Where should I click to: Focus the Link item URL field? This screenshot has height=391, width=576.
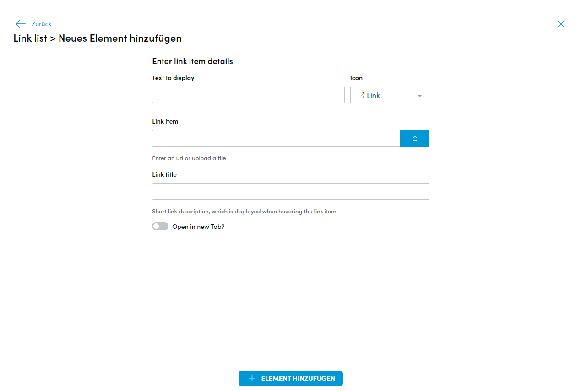276,138
